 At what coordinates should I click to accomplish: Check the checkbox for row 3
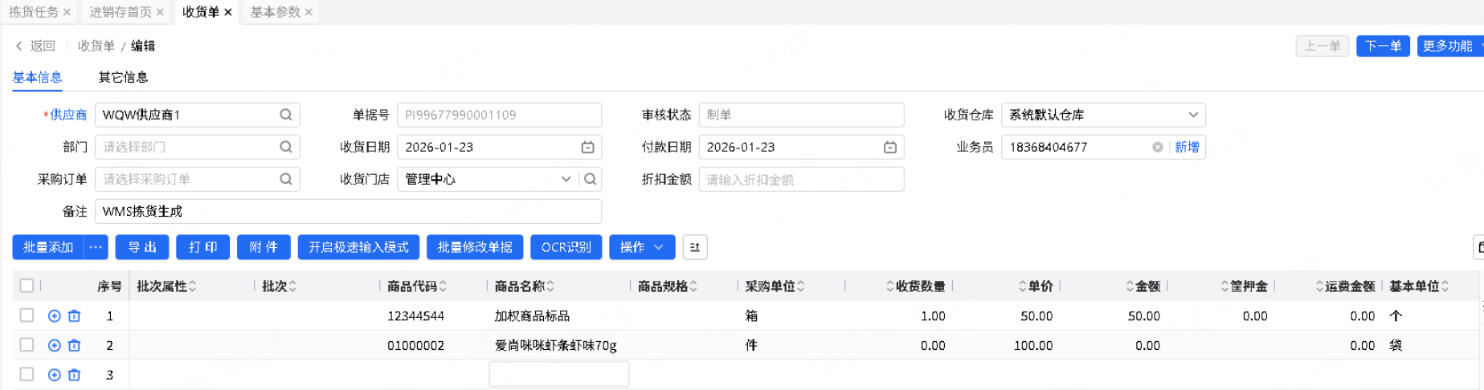pyautogui.click(x=27, y=374)
